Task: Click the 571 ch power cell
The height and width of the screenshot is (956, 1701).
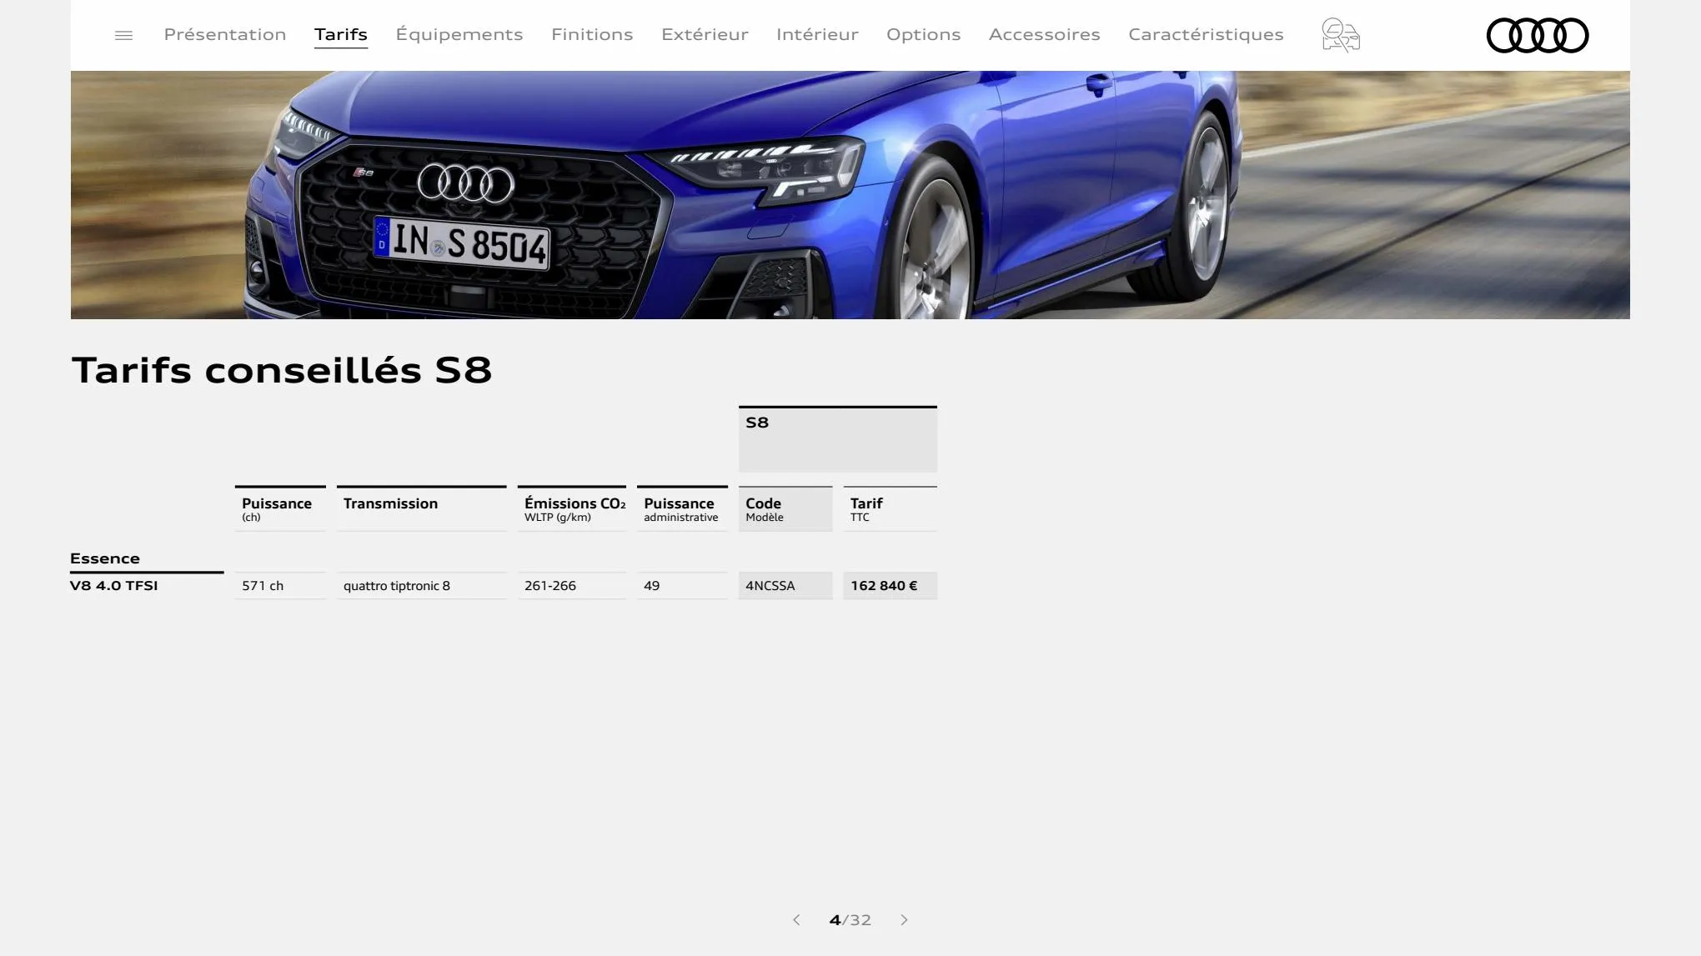Action: (280, 585)
